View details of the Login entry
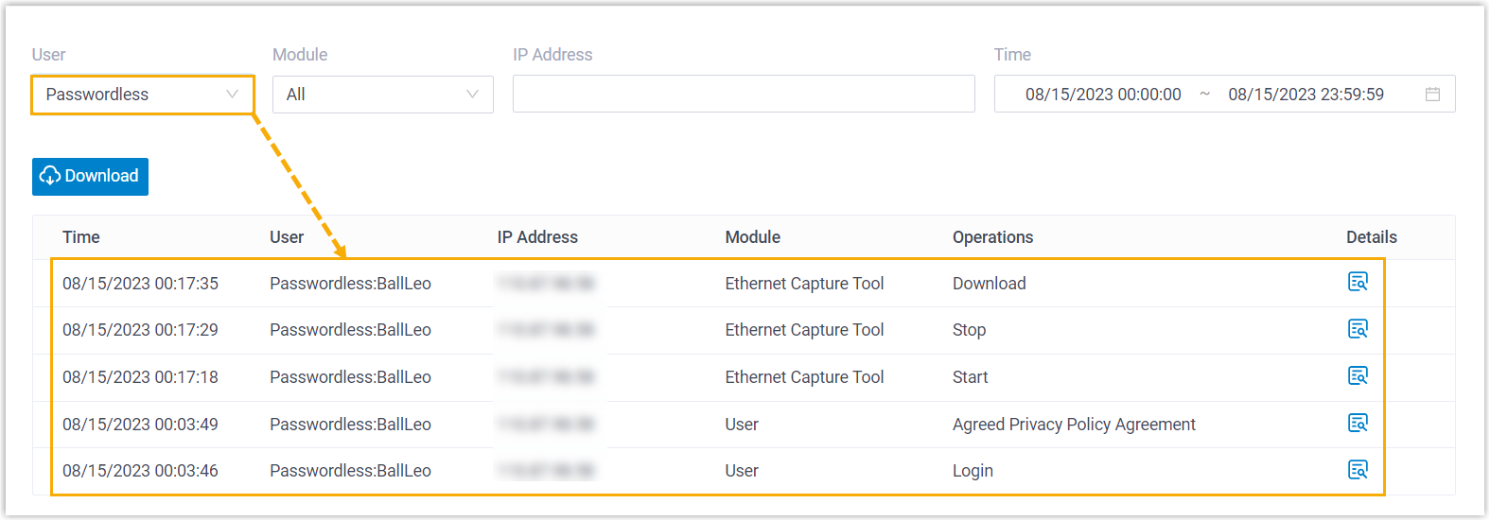Viewport: 1490px width, 521px height. [1358, 470]
